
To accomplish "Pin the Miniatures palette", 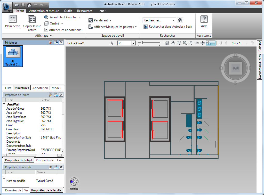I will click(x=50, y=42).
